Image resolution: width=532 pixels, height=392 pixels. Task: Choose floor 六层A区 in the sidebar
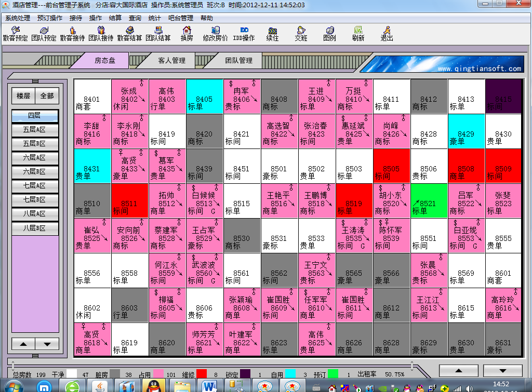pos(35,157)
